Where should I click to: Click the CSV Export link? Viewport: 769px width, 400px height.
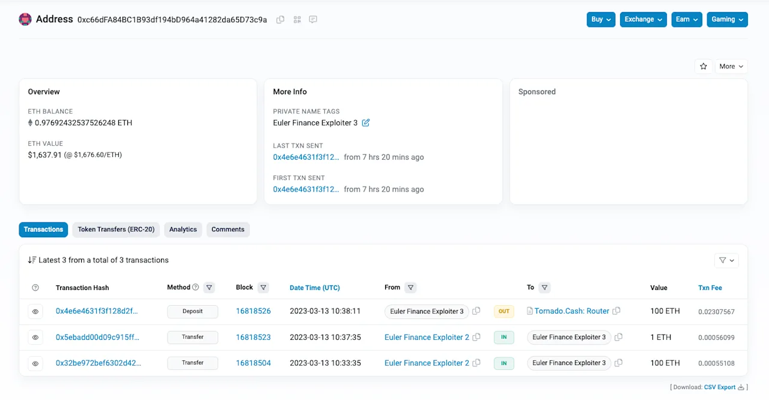tap(720, 387)
